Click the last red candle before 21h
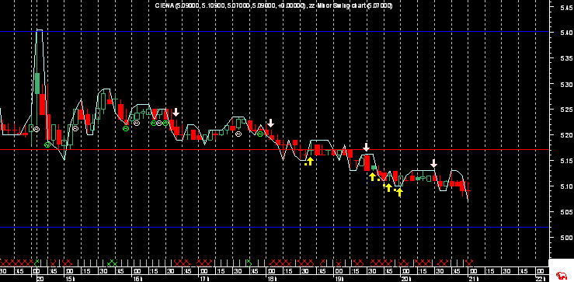The width and height of the screenshot is (574, 282). (x=463, y=186)
